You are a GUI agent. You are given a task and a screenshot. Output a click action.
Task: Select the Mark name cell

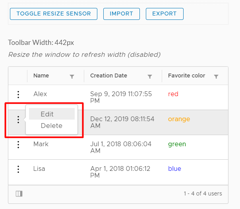[x=41, y=144]
